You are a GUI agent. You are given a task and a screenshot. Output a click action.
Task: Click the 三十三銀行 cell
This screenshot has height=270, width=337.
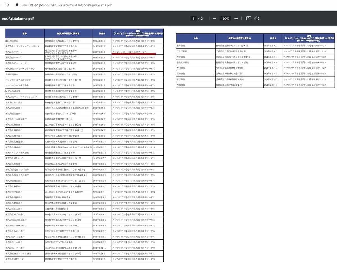(196, 51)
